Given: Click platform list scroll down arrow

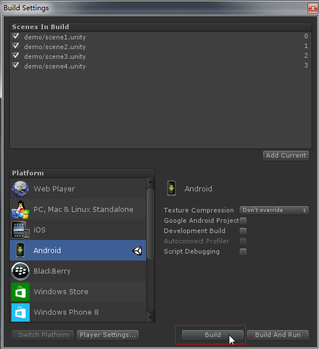Looking at the screenshot, I should coord(151,318).
